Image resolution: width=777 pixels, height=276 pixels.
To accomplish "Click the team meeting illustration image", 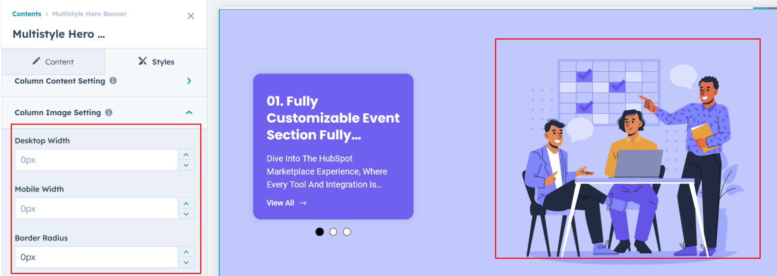I will click(627, 149).
